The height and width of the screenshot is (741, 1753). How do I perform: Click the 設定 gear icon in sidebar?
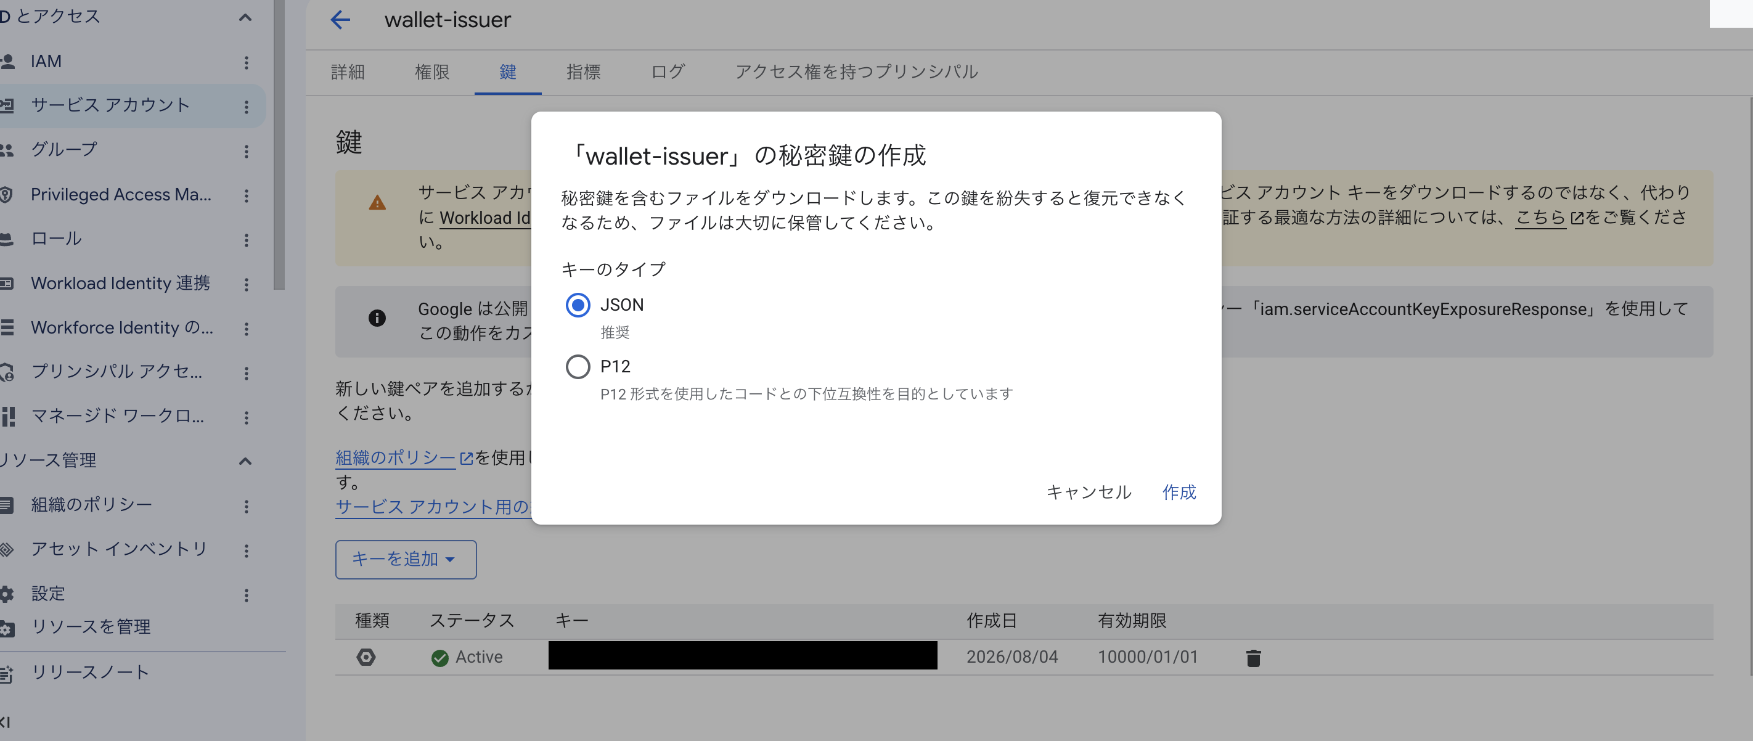(7, 594)
